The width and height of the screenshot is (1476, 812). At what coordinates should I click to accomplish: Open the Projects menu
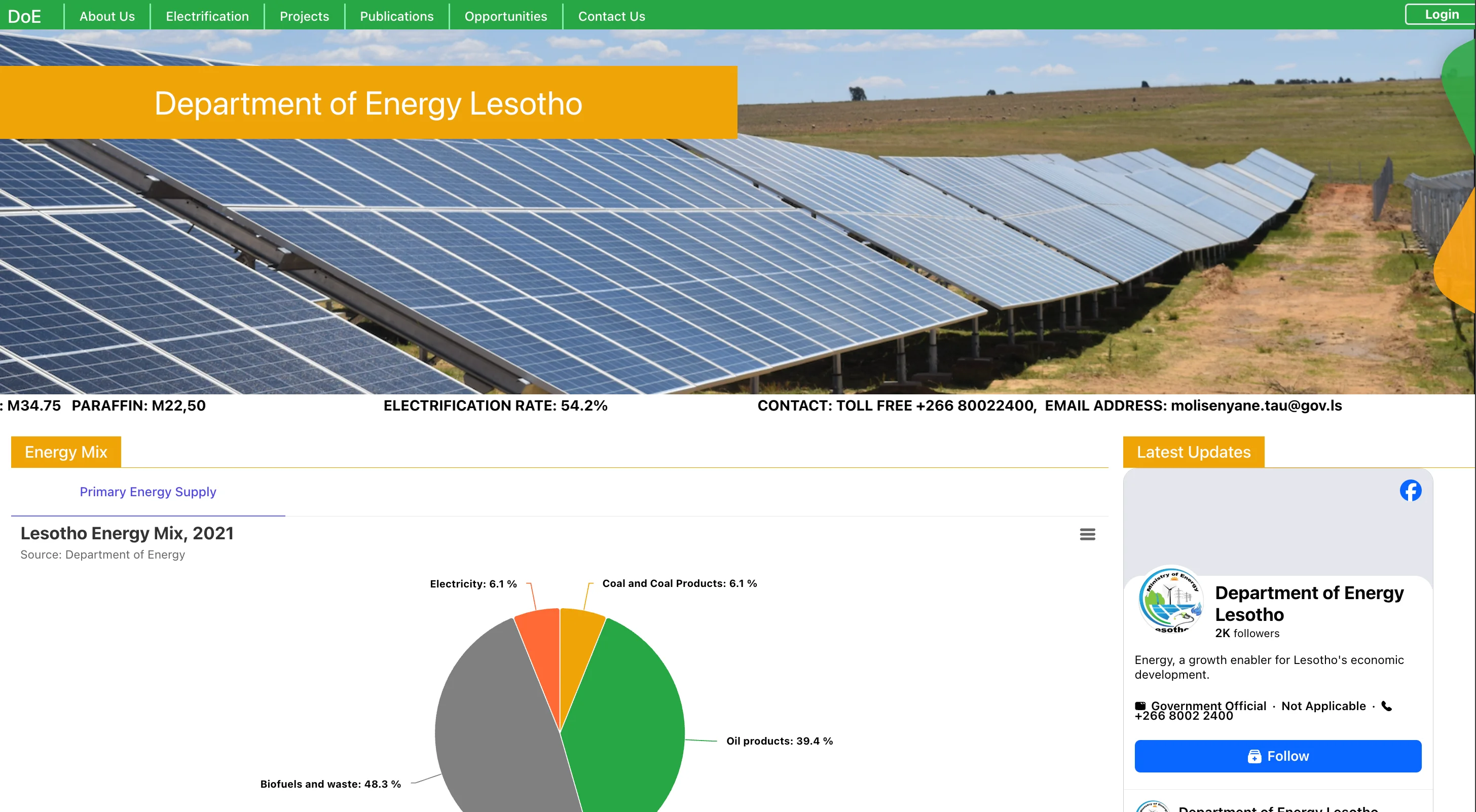click(304, 16)
